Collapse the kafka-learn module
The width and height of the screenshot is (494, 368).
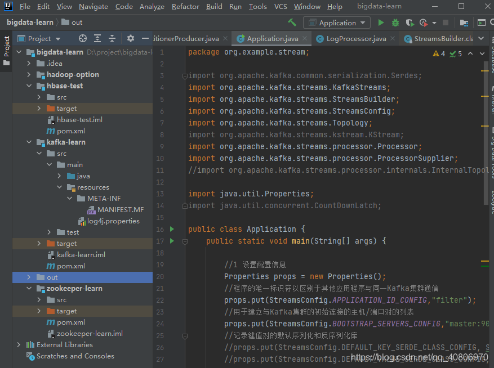(x=29, y=142)
